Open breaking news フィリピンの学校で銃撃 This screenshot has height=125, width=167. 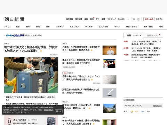[x=146, y=43]
